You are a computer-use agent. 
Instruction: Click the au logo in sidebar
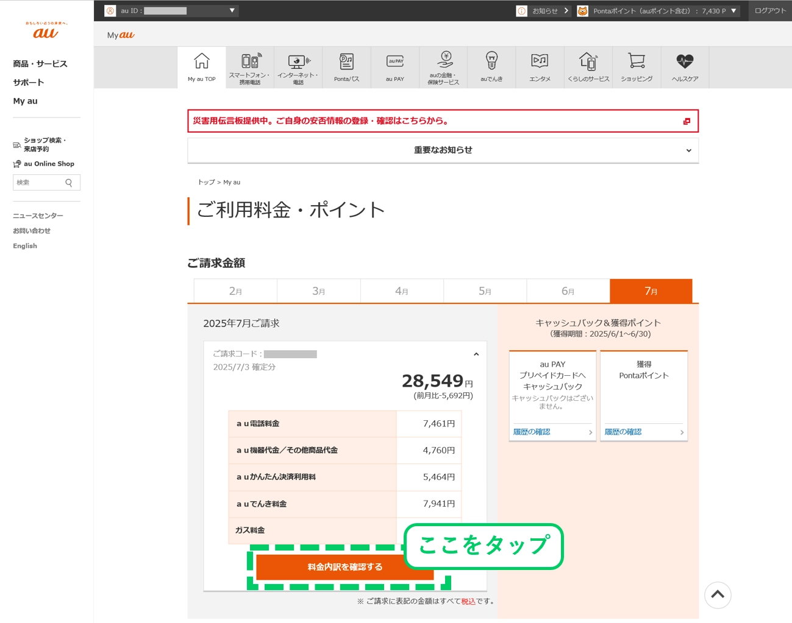pos(46,30)
